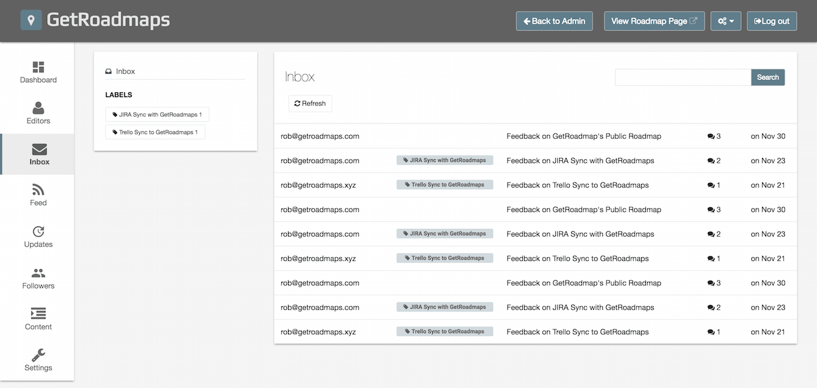Open the Dashboard sidebar icon
This screenshot has height=388, width=817.
(x=38, y=67)
